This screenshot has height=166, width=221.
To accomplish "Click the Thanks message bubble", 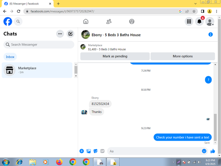I will click(96, 112).
